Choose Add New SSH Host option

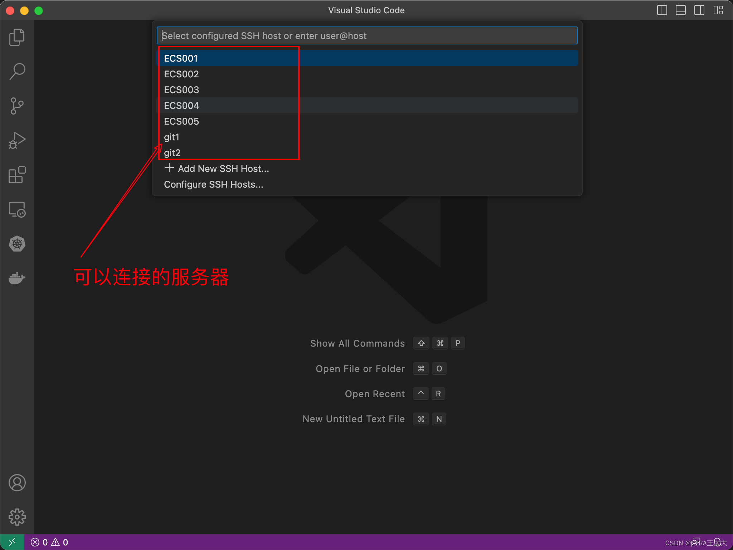click(x=368, y=168)
